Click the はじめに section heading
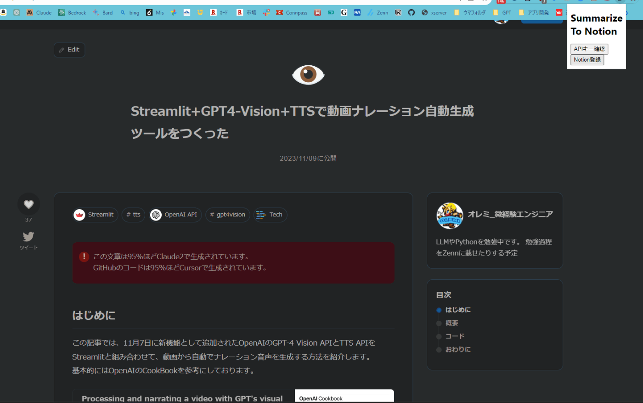This screenshot has height=403, width=643. click(94, 315)
